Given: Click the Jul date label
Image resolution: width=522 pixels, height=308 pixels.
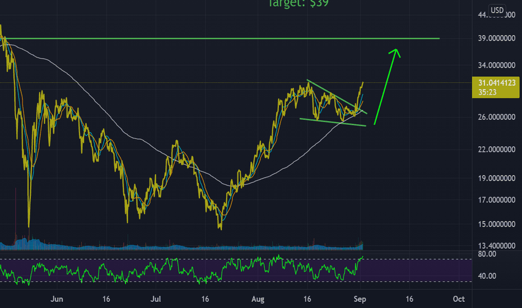Looking at the screenshot, I should pos(156,299).
